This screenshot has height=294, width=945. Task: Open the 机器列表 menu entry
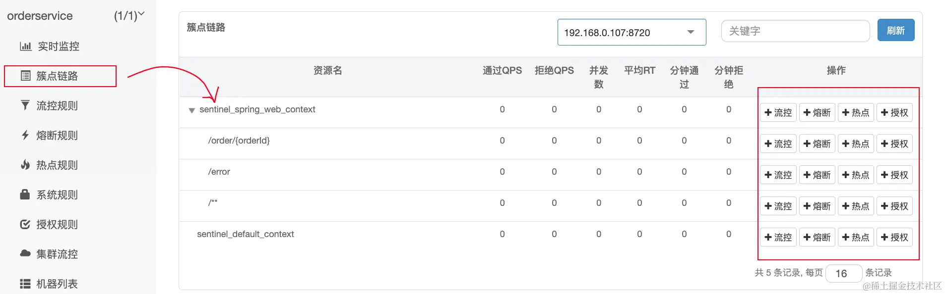point(57,284)
